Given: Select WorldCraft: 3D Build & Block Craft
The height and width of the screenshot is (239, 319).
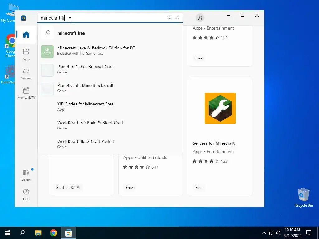Looking at the screenshot, I should click(110, 125).
